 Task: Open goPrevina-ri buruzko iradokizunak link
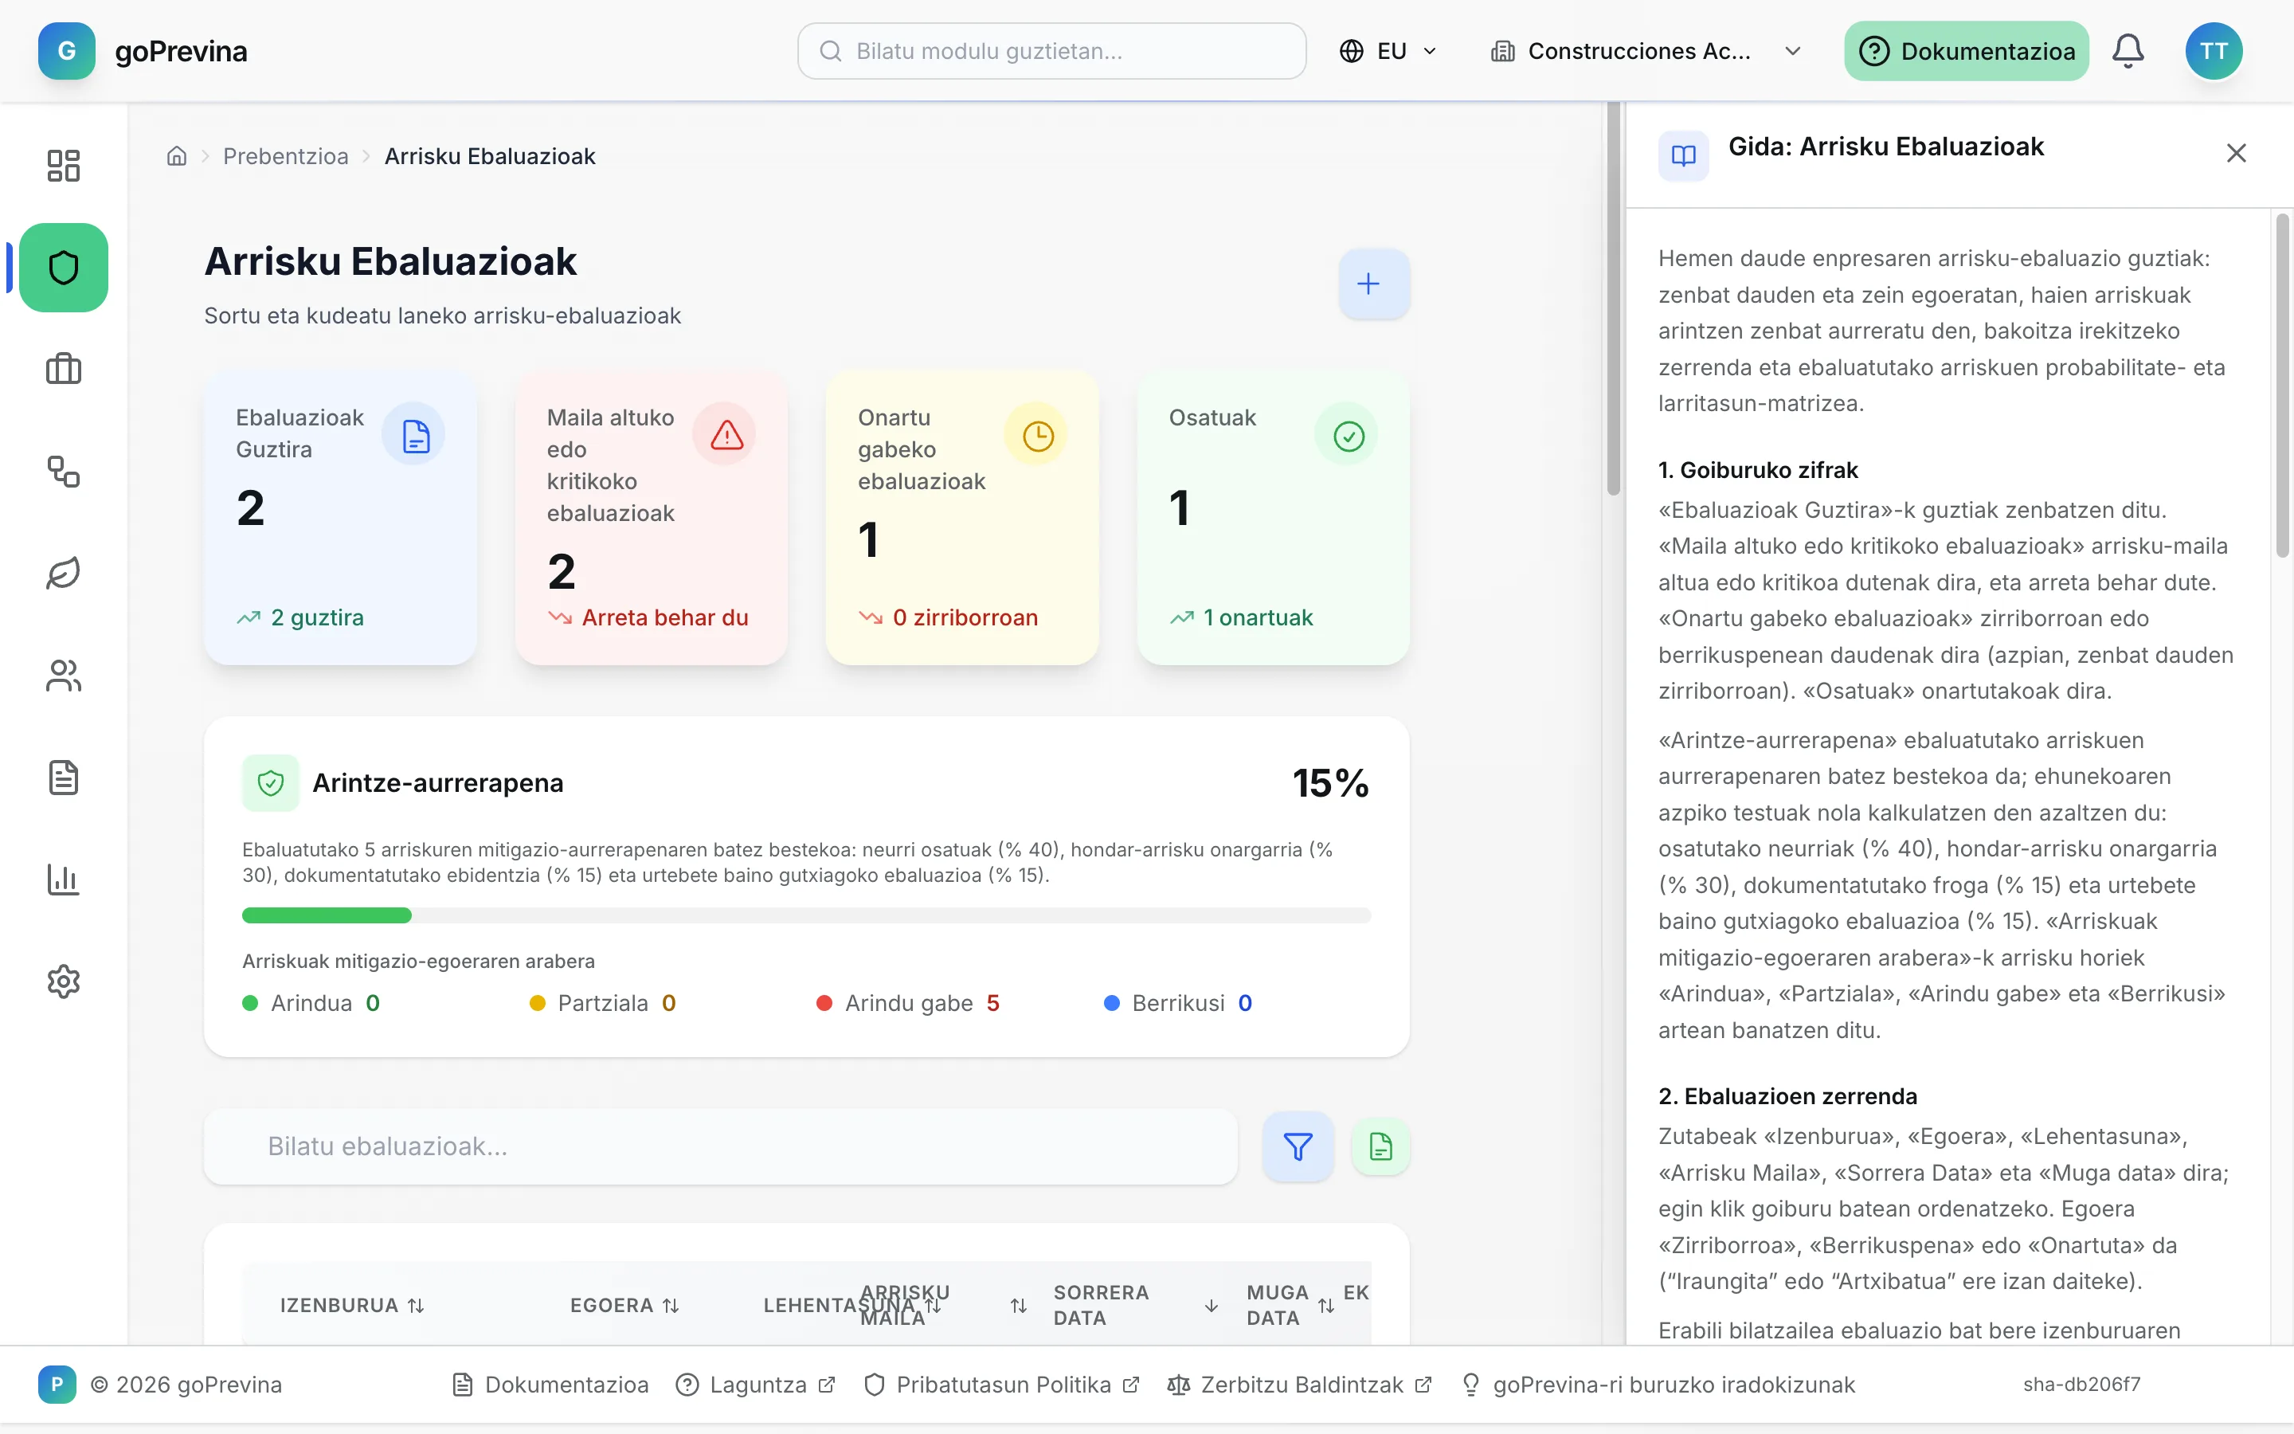(x=1658, y=1385)
